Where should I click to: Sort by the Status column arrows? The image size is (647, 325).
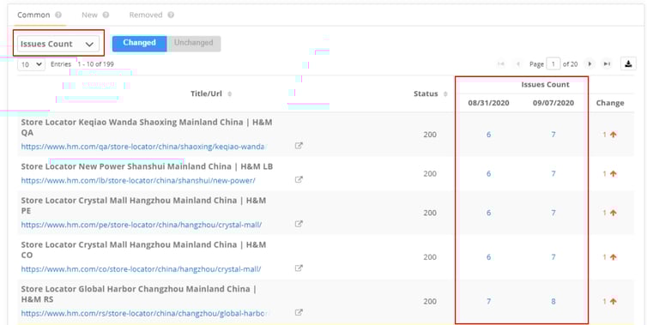pyautogui.click(x=445, y=94)
